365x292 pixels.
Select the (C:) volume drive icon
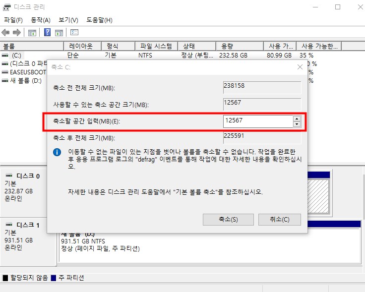click(5, 56)
